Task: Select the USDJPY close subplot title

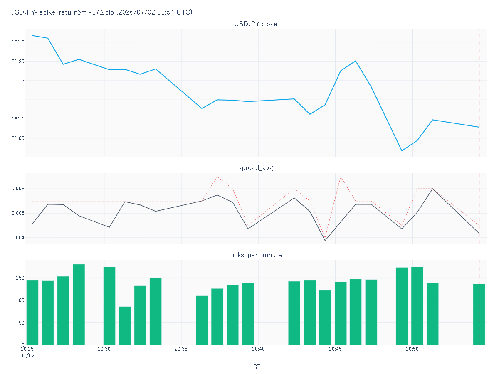Action: [x=256, y=24]
